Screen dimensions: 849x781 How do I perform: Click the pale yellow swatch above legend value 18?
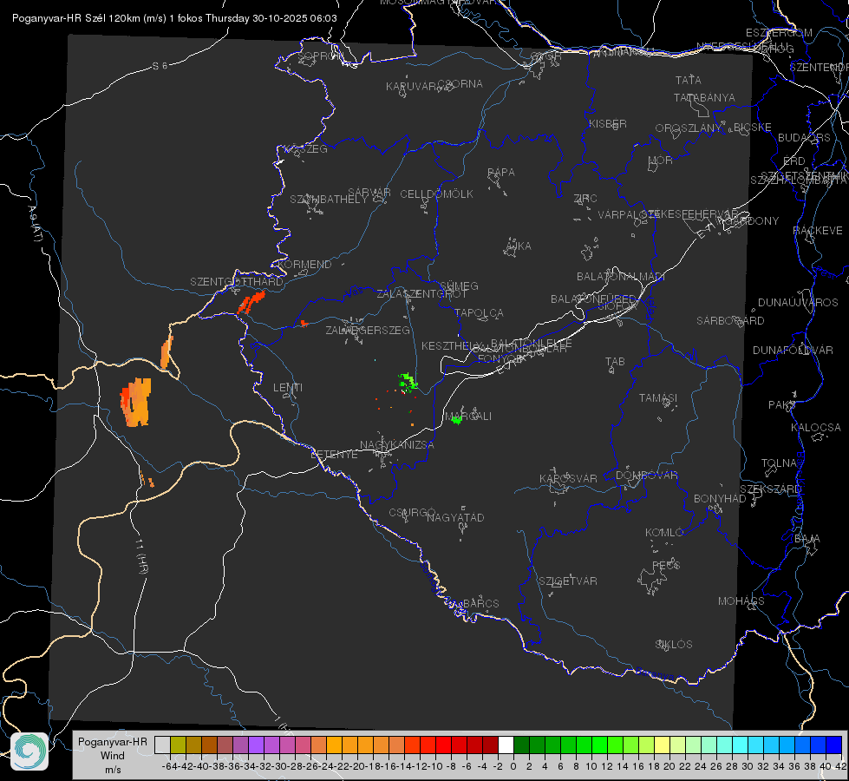point(662,745)
